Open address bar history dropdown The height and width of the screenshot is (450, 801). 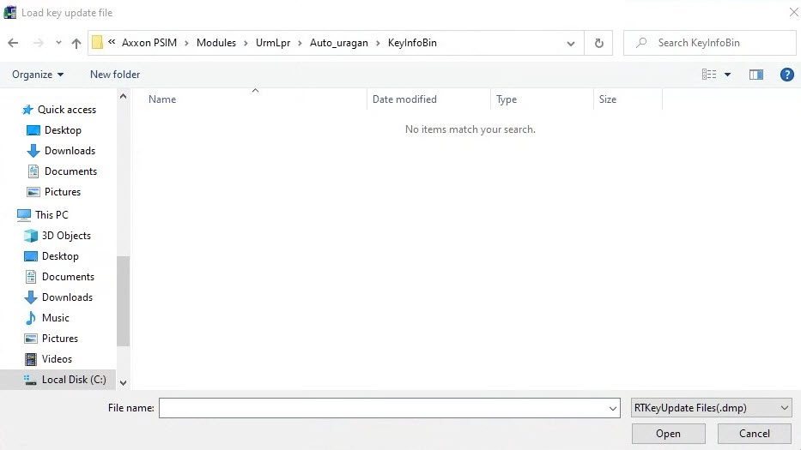(571, 44)
